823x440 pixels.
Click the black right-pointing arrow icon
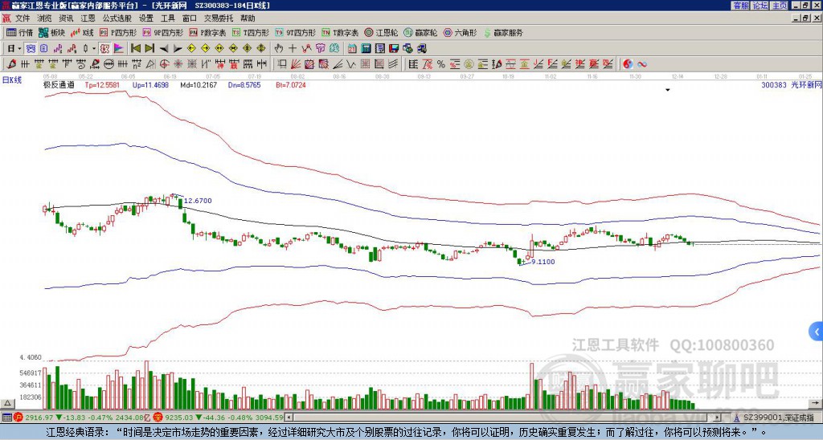pos(178,49)
